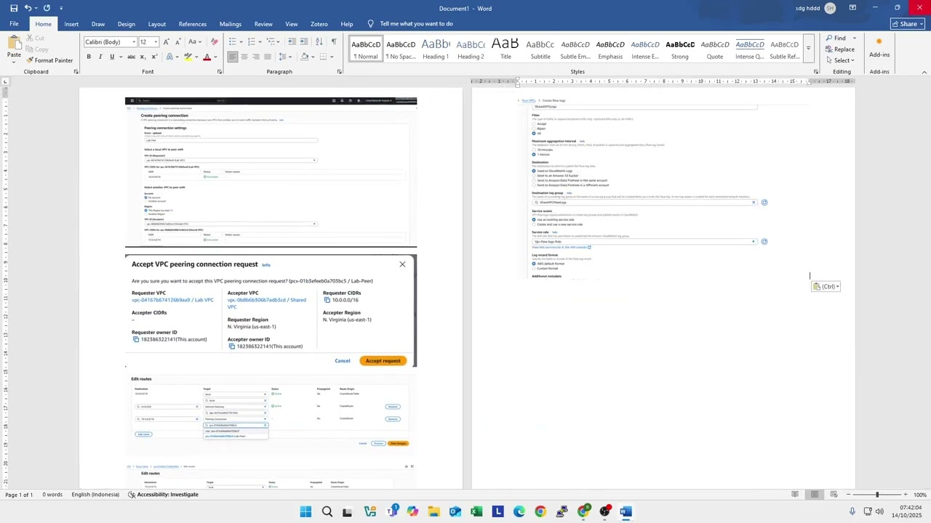This screenshot has width=931, height=523.
Task: Switch to Read Mode view
Action: (795, 495)
